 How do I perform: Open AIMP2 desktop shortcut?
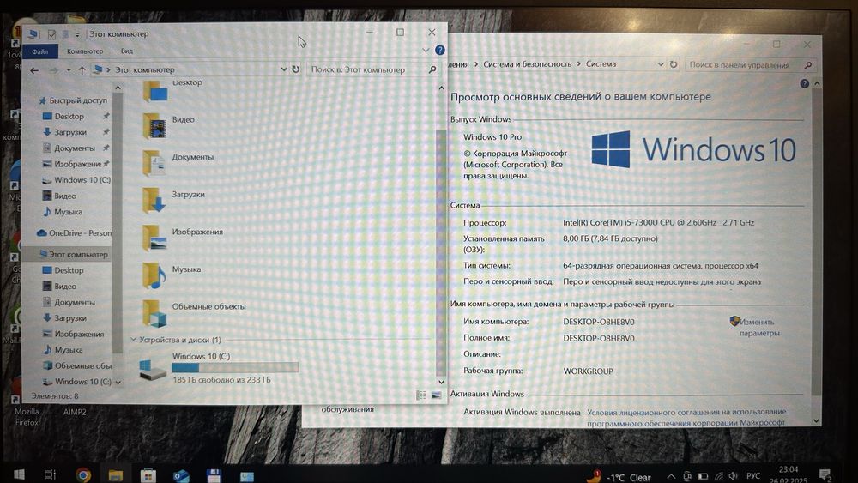[75, 412]
